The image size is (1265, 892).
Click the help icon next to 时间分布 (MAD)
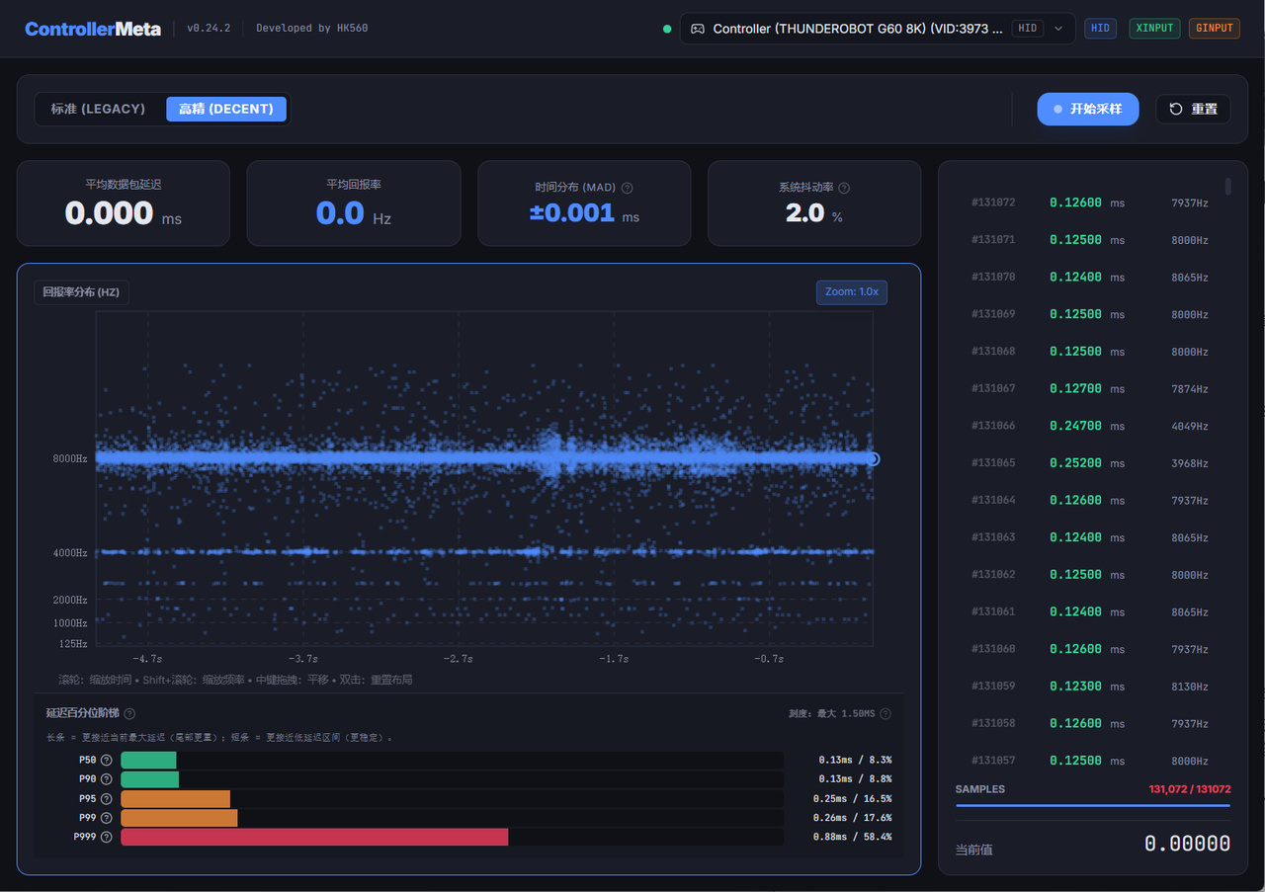(628, 188)
